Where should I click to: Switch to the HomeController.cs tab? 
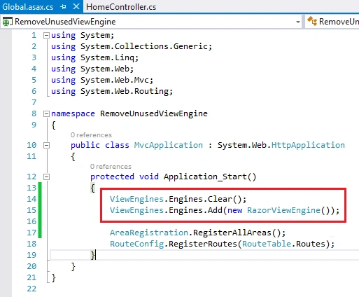pyautogui.click(x=121, y=7)
